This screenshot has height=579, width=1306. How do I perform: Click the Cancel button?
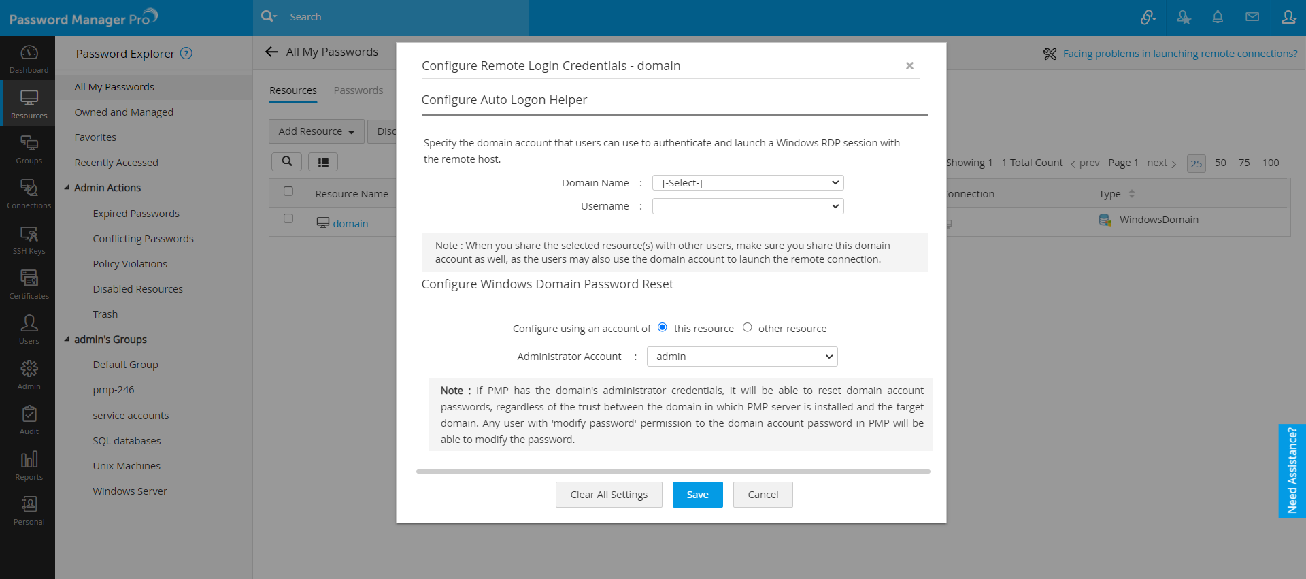point(763,495)
